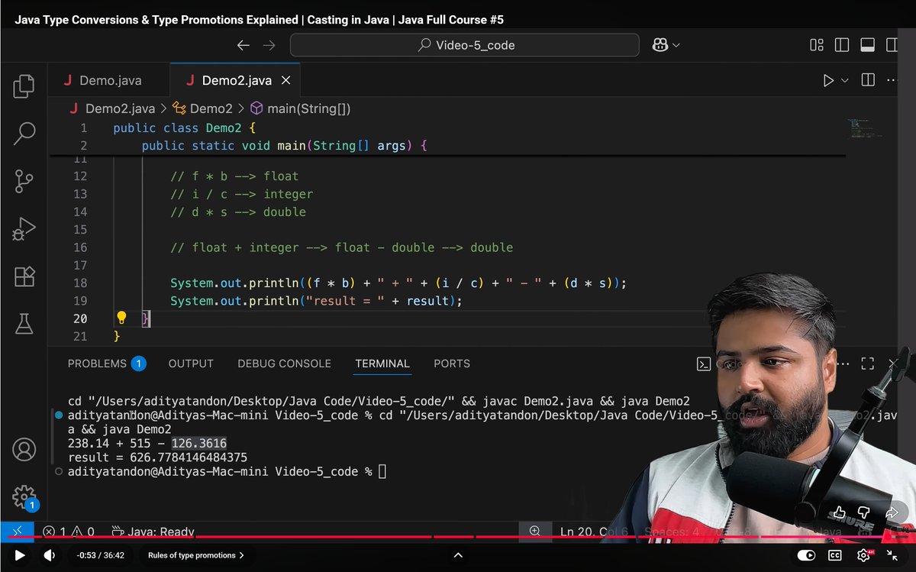Screen dimensions: 916x572
Task: Enable subtitles with the CC button
Action: [x=834, y=555]
